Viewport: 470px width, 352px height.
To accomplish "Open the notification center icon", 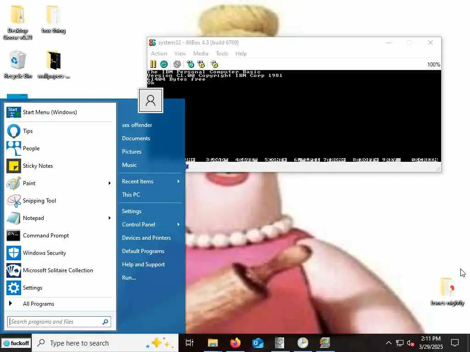I will (x=455, y=343).
